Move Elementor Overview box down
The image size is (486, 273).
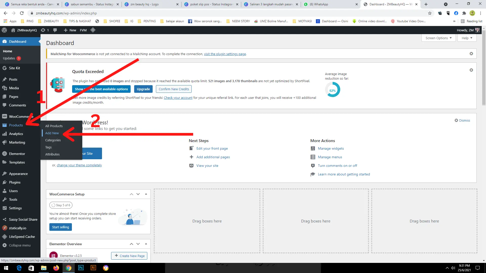click(138, 244)
